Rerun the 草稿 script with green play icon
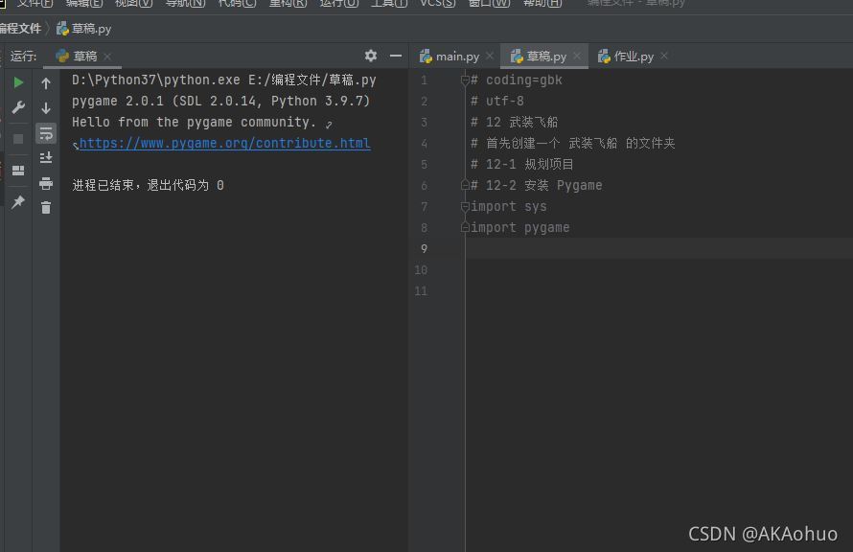This screenshot has height=552, width=853. pos(18,82)
